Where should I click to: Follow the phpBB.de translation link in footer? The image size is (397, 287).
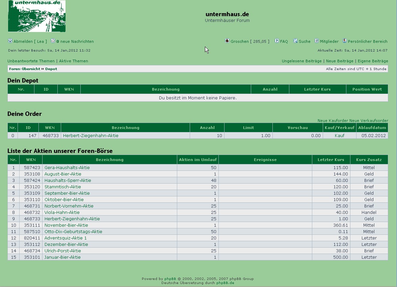[x=225, y=283]
